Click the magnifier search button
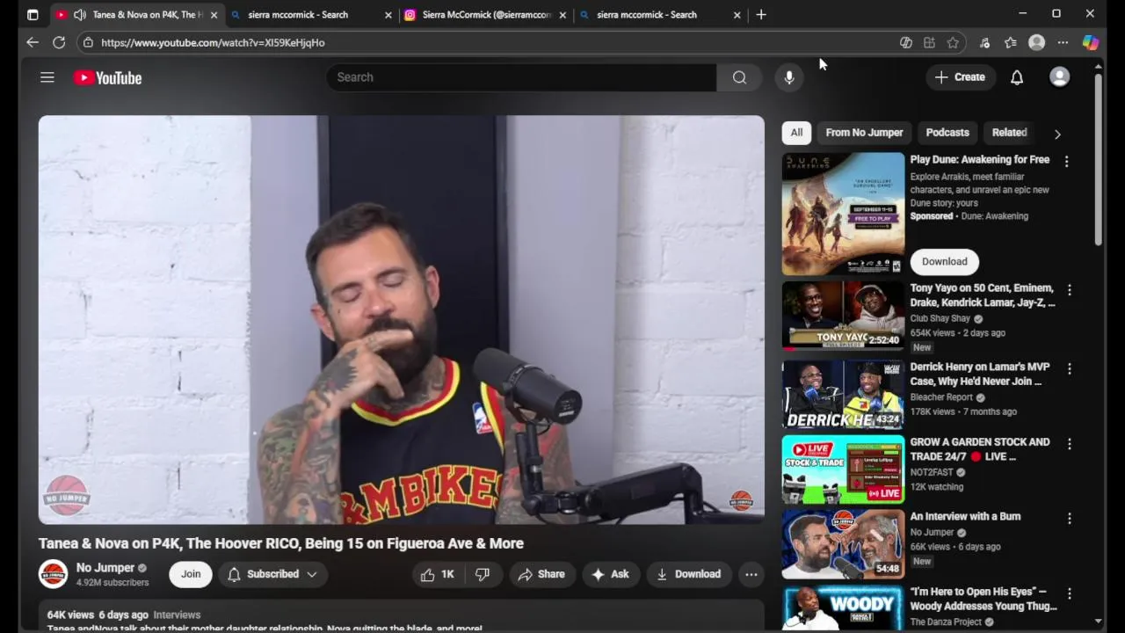The width and height of the screenshot is (1125, 633). (x=739, y=77)
